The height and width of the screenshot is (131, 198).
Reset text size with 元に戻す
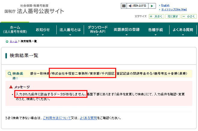coord(173,17)
